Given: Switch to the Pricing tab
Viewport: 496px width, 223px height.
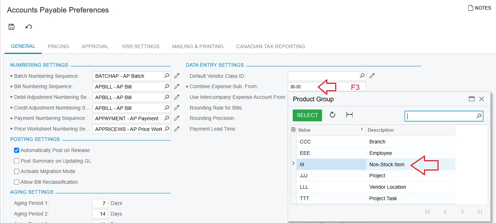Looking at the screenshot, I should [58, 46].
